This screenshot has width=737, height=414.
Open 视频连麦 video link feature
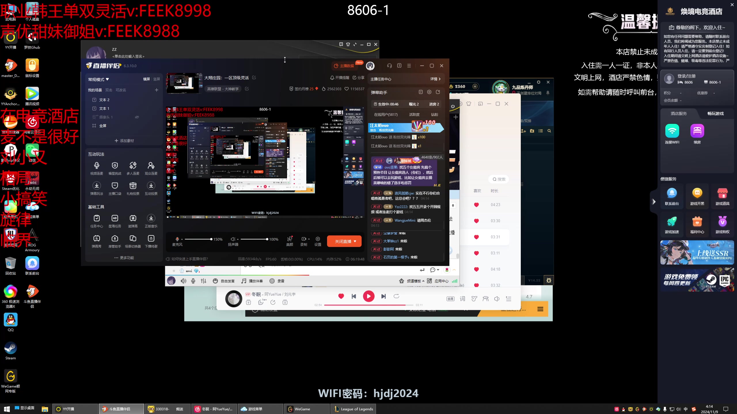coord(96,168)
